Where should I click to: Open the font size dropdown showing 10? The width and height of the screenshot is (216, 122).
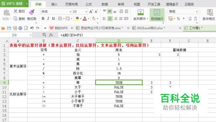86,12
